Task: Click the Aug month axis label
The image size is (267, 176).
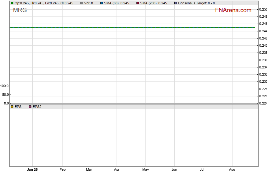Action: coord(232,170)
